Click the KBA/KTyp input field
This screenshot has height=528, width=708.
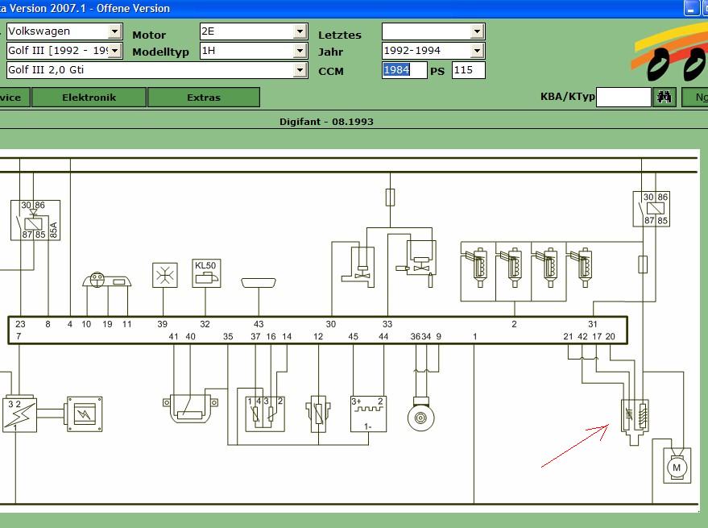pos(623,98)
